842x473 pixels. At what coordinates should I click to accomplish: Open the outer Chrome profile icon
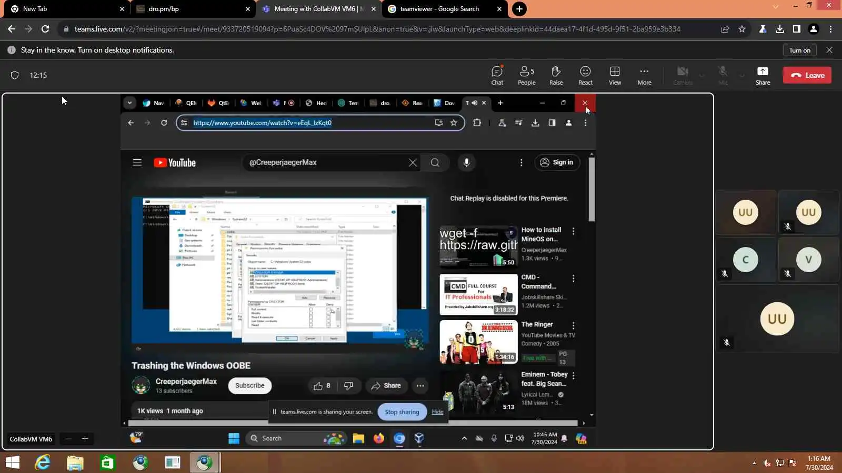pyautogui.click(x=814, y=29)
